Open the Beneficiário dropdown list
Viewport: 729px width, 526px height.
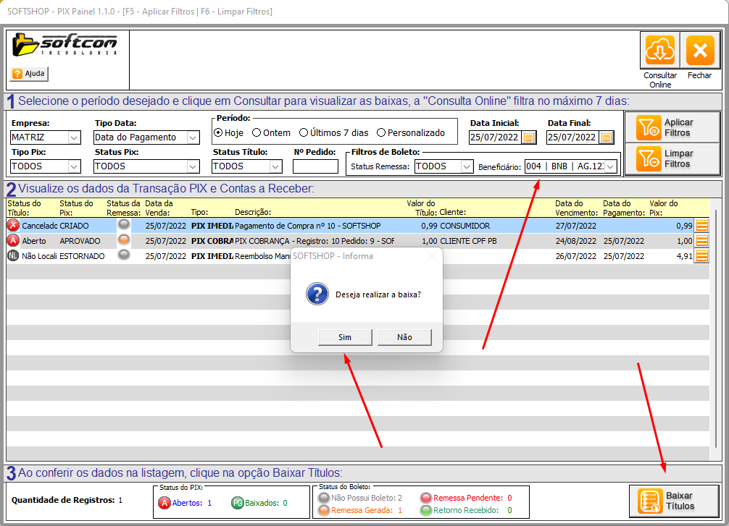tap(610, 166)
